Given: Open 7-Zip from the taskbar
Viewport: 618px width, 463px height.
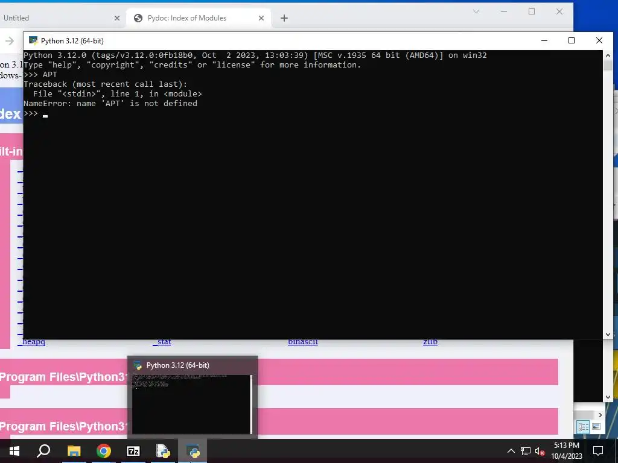Looking at the screenshot, I should (133, 451).
